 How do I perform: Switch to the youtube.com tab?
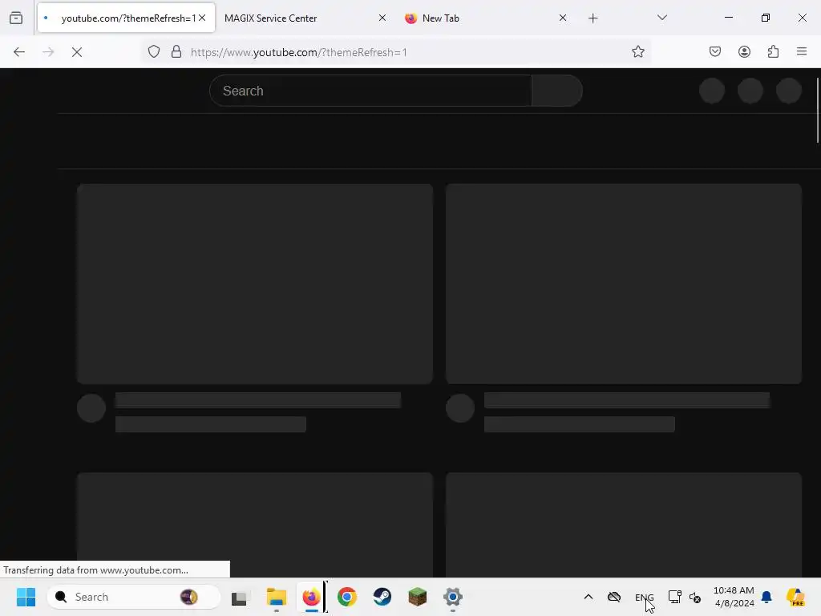pos(126,18)
